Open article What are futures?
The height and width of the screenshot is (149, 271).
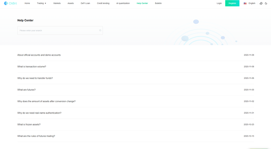[26, 90]
